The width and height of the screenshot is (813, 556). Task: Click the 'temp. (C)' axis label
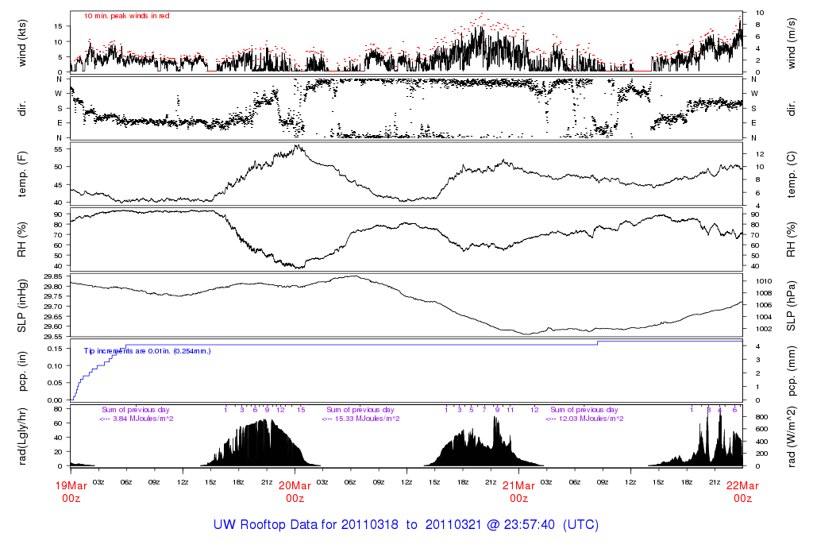791,175
